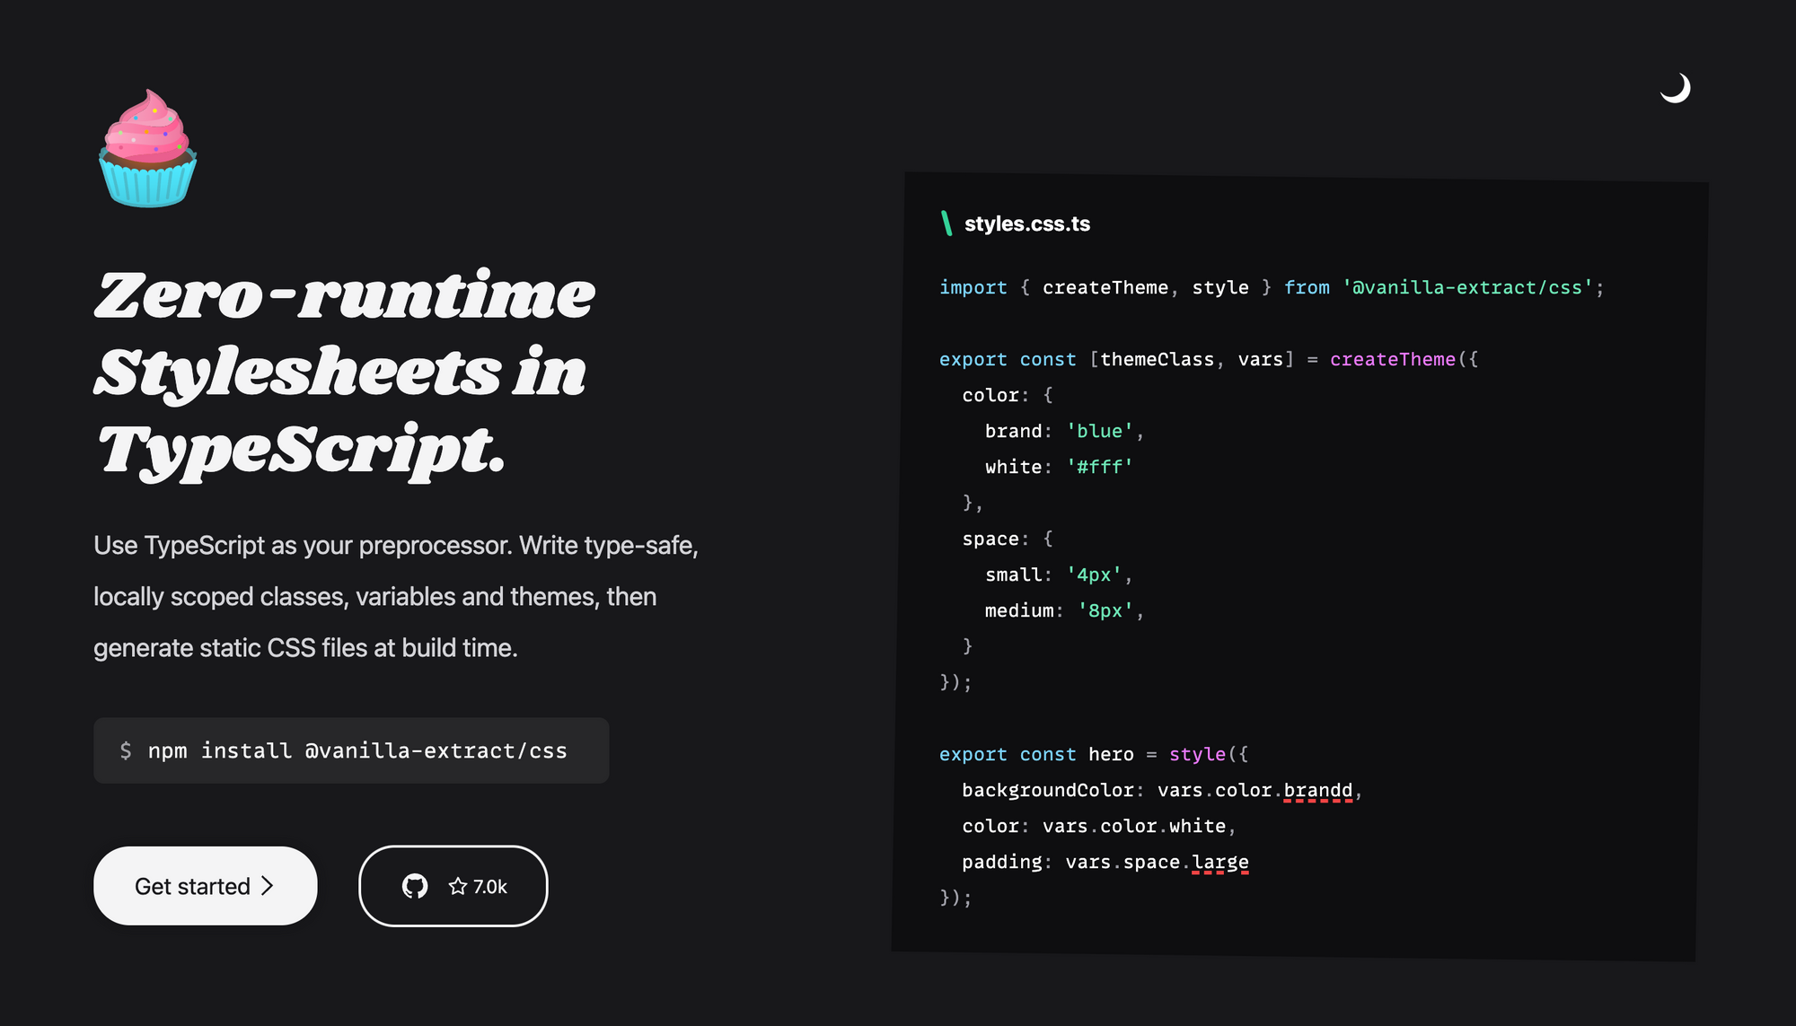The image size is (1796, 1026).
Task: Click the green slash icon beside styles.css.ts
Action: (946, 224)
